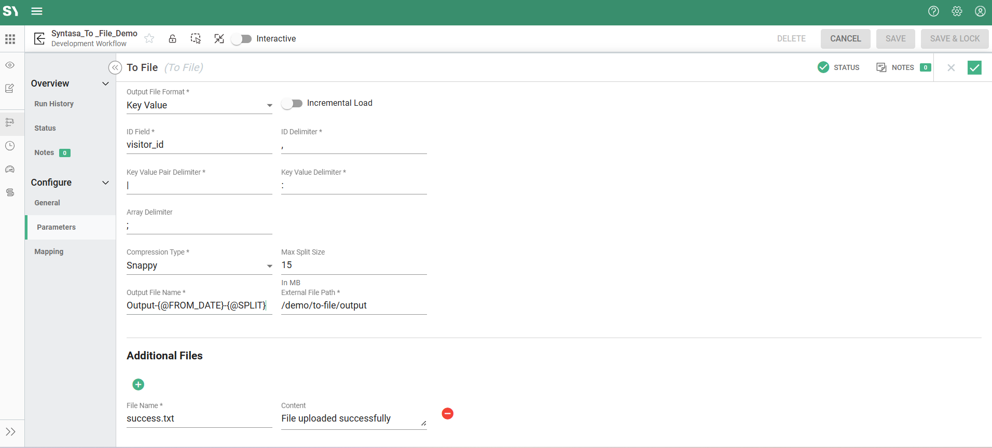Favorite the workflow with the star icon
Screen dimensions: 992x448
[x=149, y=38]
